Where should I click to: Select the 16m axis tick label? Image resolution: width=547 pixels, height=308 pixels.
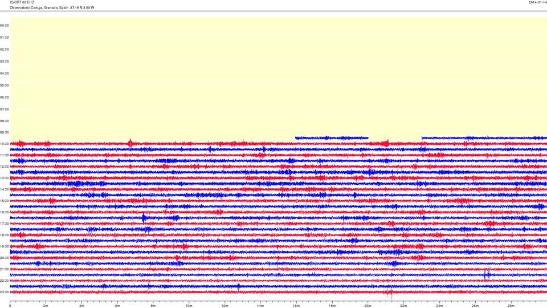pyautogui.click(x=296, y=306)
